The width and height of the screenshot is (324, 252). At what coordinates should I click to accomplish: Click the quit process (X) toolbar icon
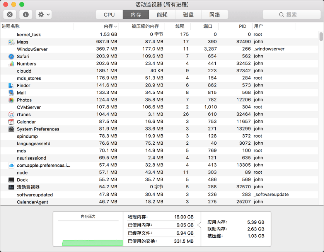[x=10, y=14]
